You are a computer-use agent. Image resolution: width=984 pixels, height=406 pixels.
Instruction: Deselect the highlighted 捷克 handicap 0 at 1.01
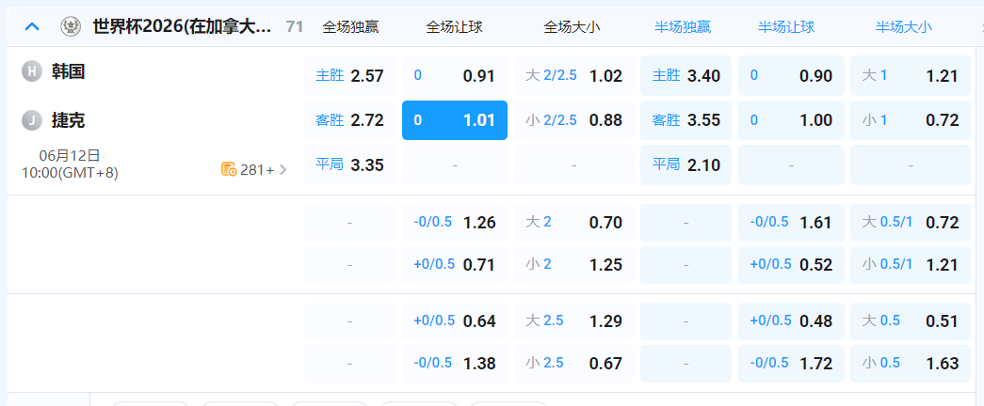[455, 120]
